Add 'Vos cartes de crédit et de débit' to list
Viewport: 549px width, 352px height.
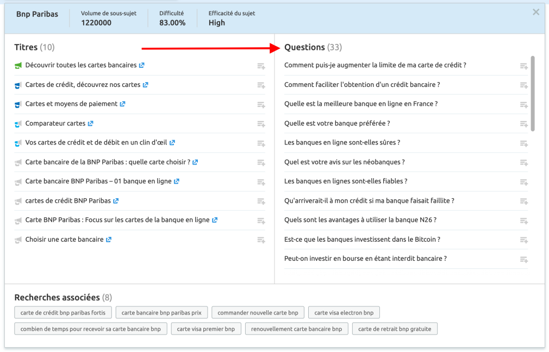click(x=261, y=143)
